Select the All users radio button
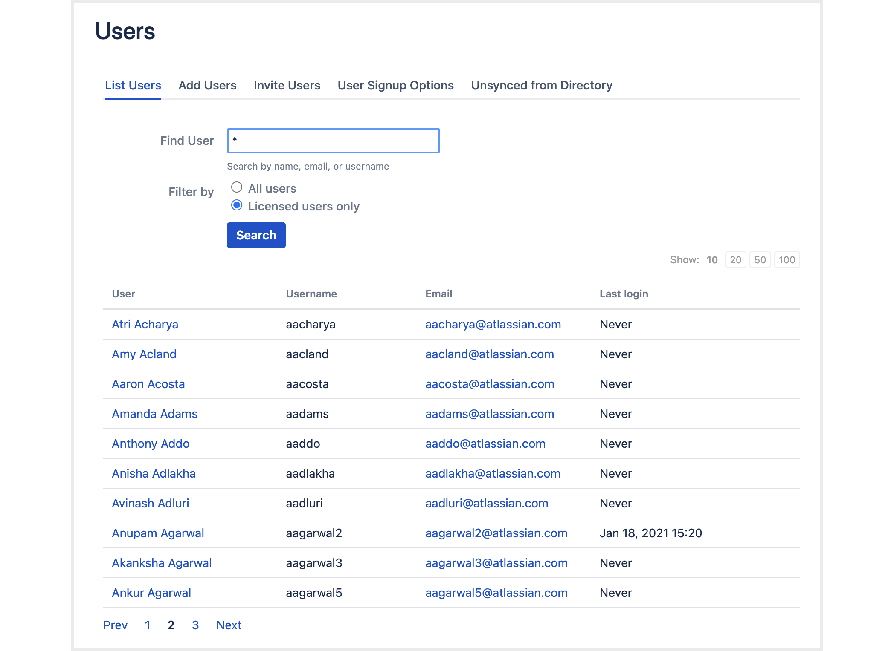894x651 pixels. point(237,187)
